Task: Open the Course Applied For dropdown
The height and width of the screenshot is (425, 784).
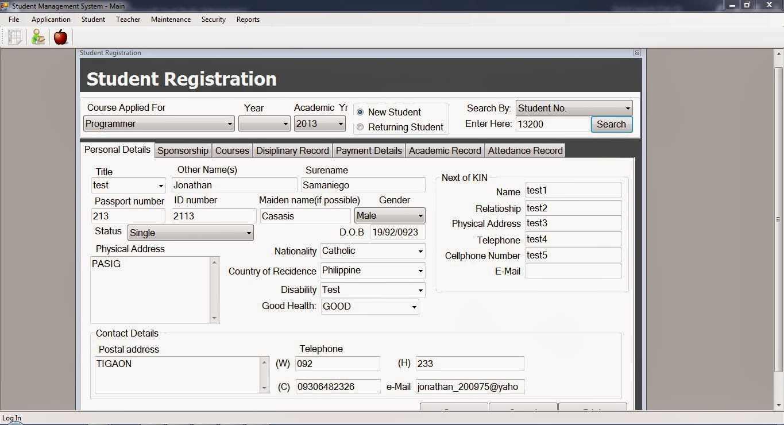Action: [x=230, y=123]
